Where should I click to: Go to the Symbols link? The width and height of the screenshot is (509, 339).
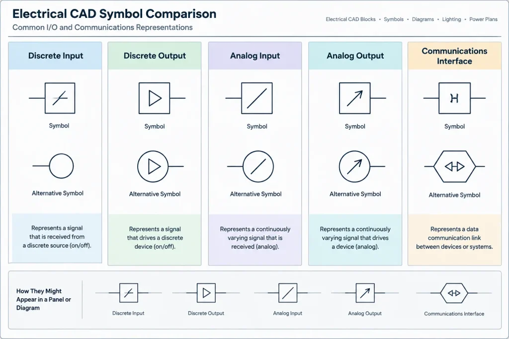pyautogui.click(x=394, y=19)
